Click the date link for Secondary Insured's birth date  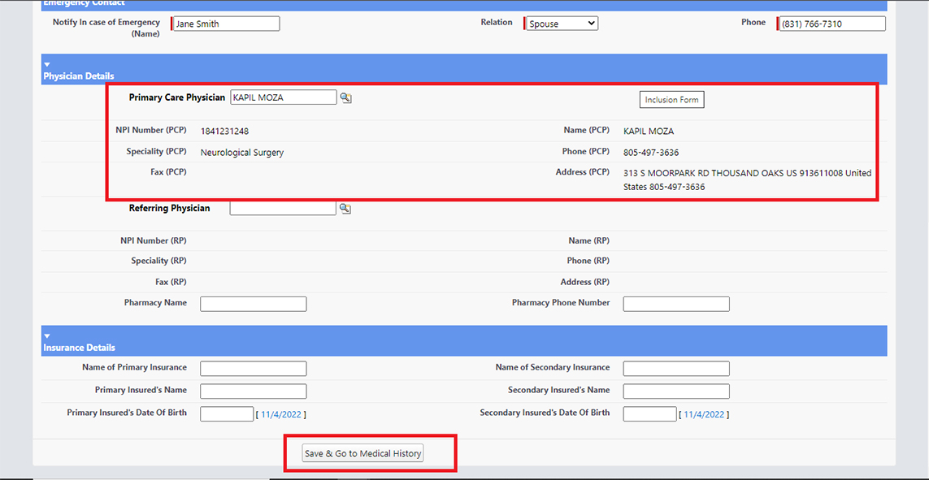(x=705, y=414)
